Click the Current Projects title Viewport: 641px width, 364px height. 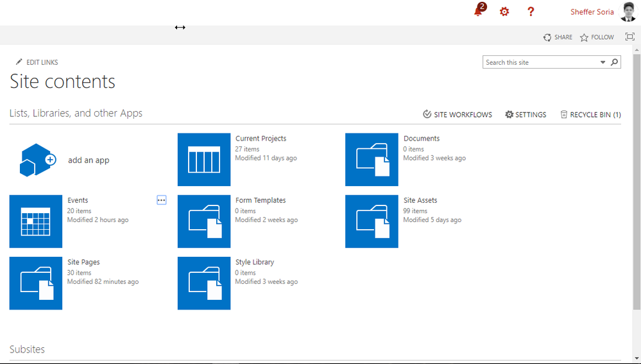pos(261,138)
